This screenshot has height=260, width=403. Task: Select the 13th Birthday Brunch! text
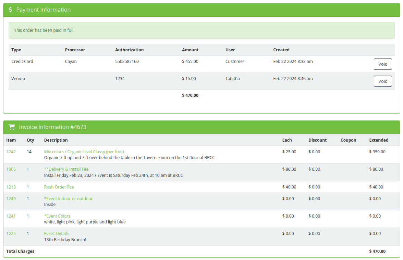coord(65,239)
